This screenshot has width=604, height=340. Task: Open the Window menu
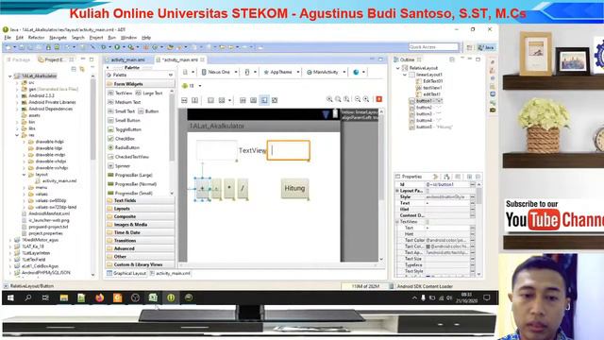coord(128,38)
